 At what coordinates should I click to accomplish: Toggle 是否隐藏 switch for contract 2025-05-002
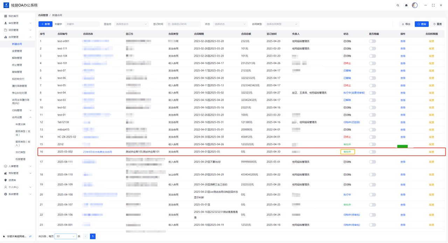[x=372, y=152]
